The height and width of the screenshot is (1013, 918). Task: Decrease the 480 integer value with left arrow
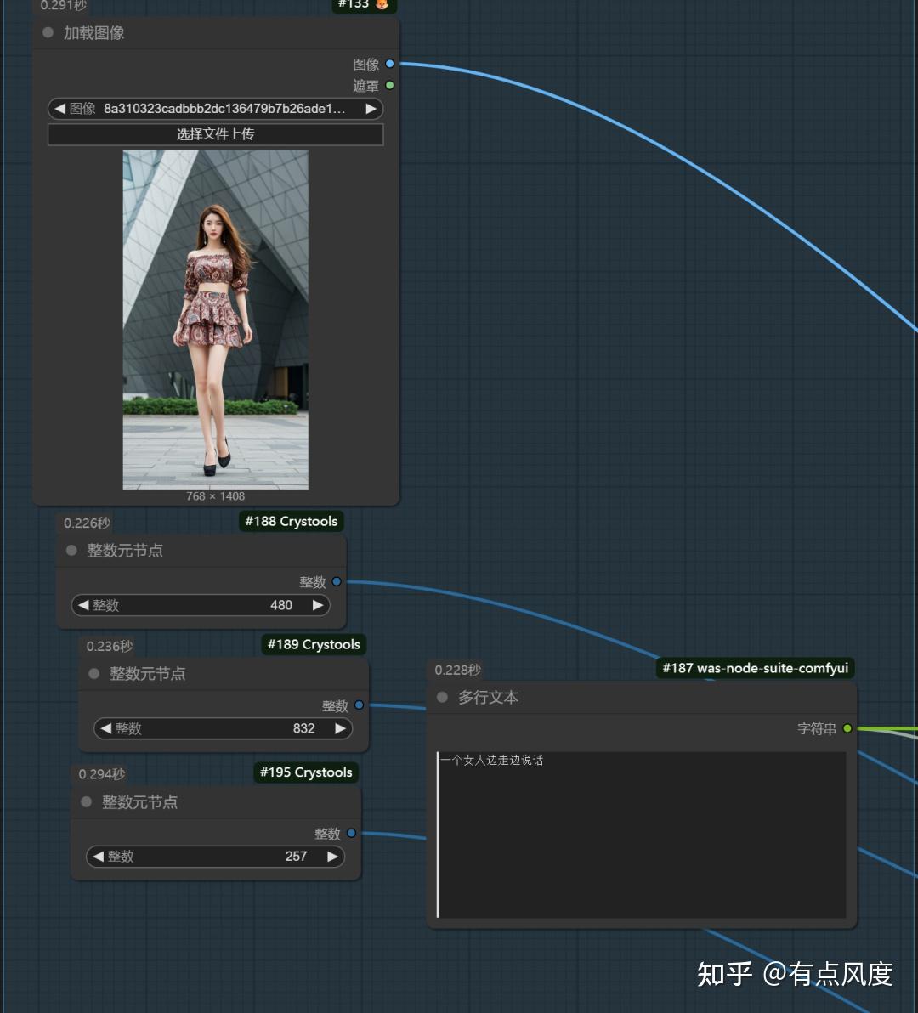pos(83,605)
